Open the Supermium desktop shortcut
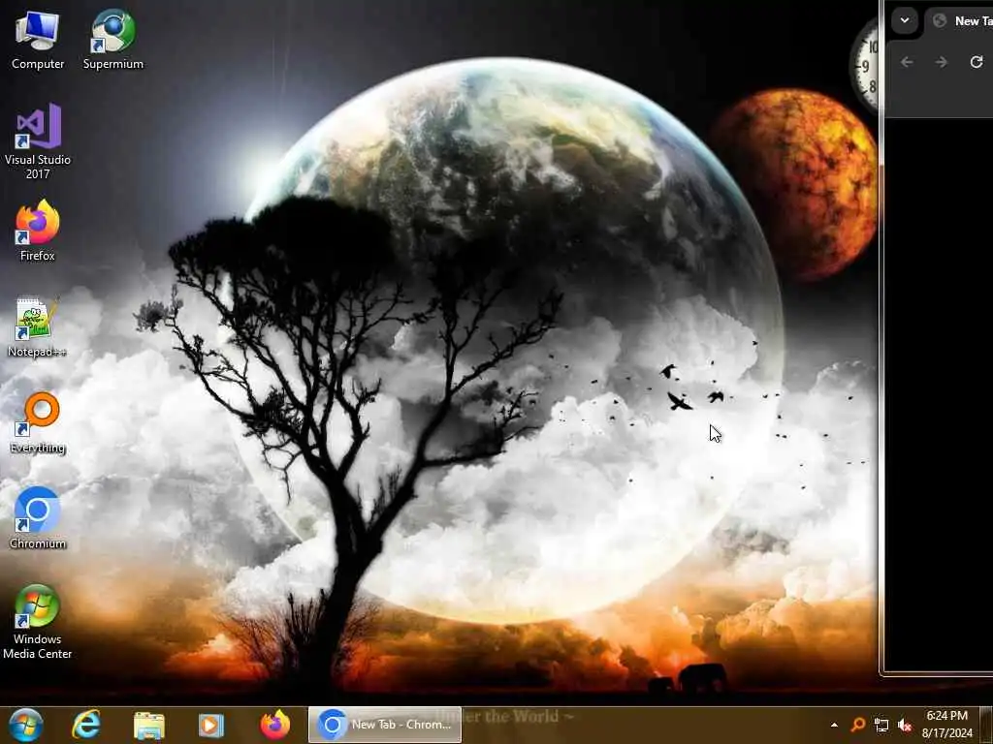 click(x=113, y=41)
